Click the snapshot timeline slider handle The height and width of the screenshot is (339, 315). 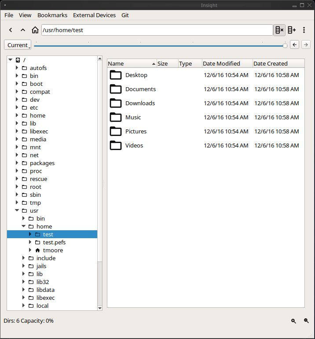pyautogui.click(x=285, y=45)
